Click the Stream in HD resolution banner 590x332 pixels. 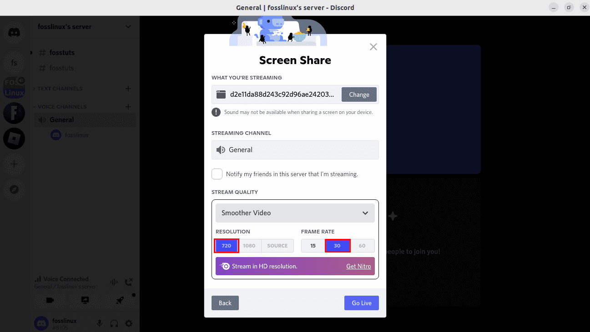pos(295,266)
